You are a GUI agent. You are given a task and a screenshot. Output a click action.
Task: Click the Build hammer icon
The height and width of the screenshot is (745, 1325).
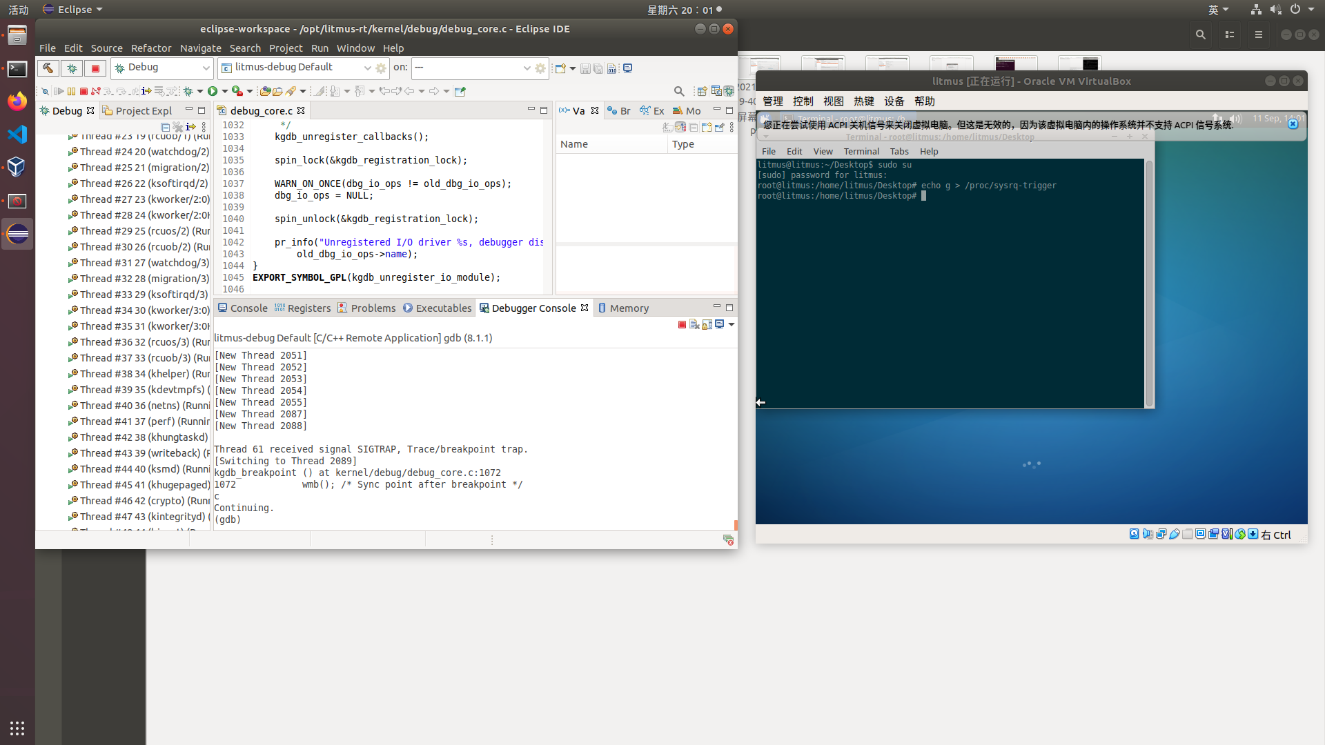(x=48, y=68)
